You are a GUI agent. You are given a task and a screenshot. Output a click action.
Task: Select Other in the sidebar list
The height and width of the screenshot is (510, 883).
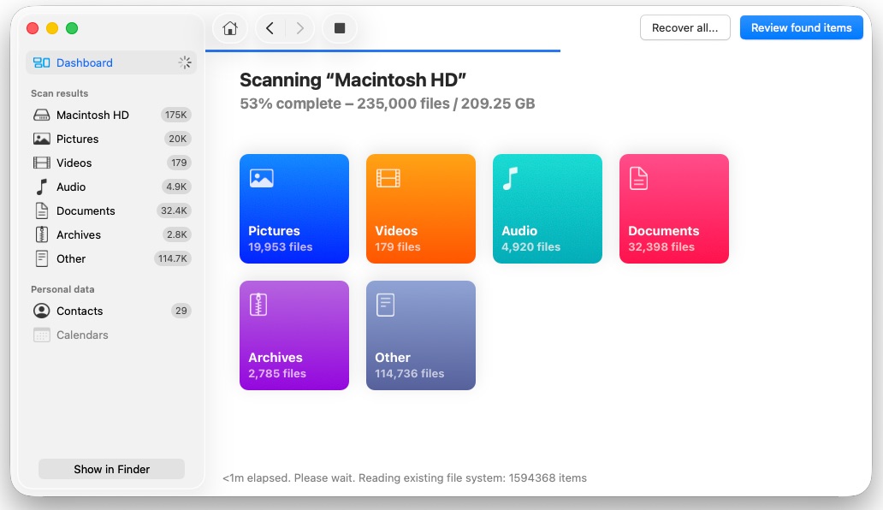click(x=111, y=259)
